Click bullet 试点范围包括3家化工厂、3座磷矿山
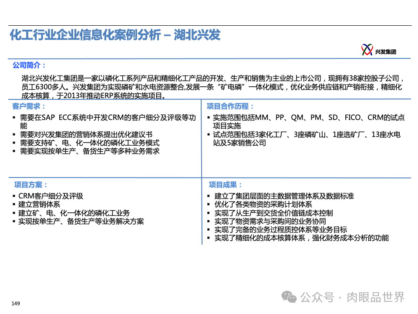418x314 pixels. pos(307,139)
